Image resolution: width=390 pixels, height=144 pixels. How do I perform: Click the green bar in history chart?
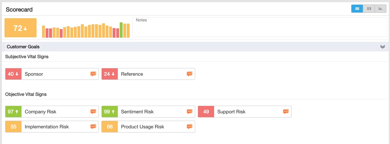(121, 30)
